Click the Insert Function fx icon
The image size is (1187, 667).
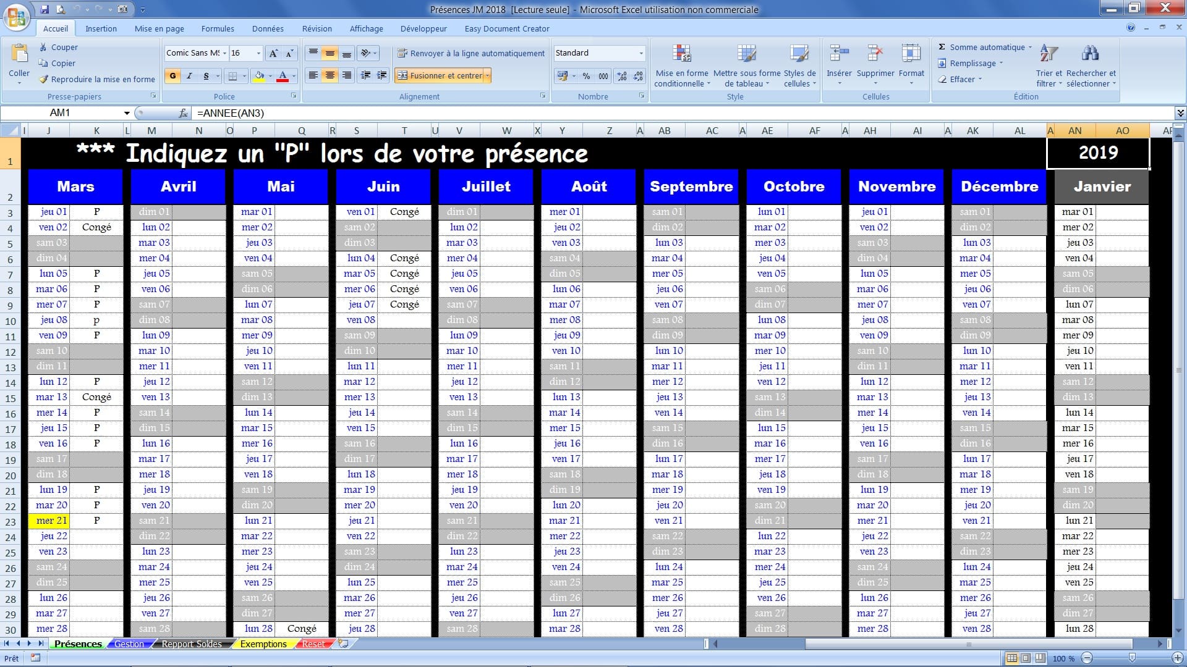[183, 113]
